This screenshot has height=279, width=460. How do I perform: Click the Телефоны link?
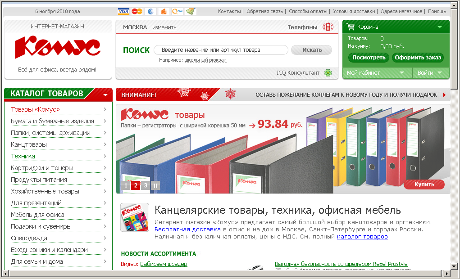pyautogui.click(x=302, y=27)
